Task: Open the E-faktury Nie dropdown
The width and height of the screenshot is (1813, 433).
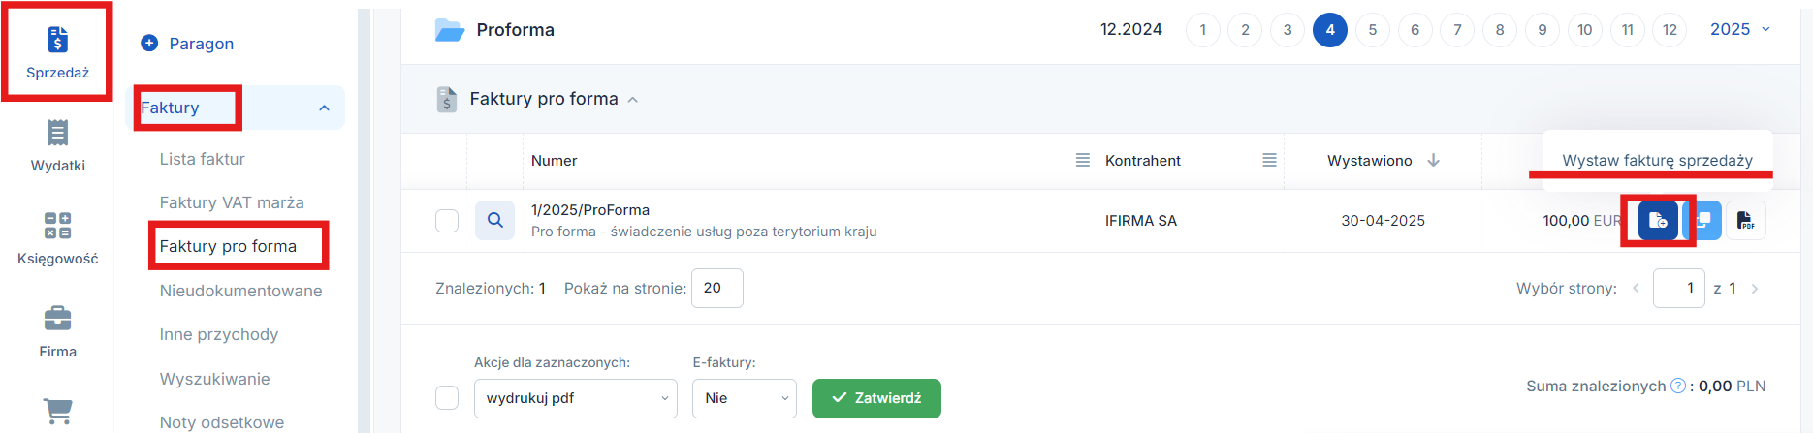Action: click(745, 398)
